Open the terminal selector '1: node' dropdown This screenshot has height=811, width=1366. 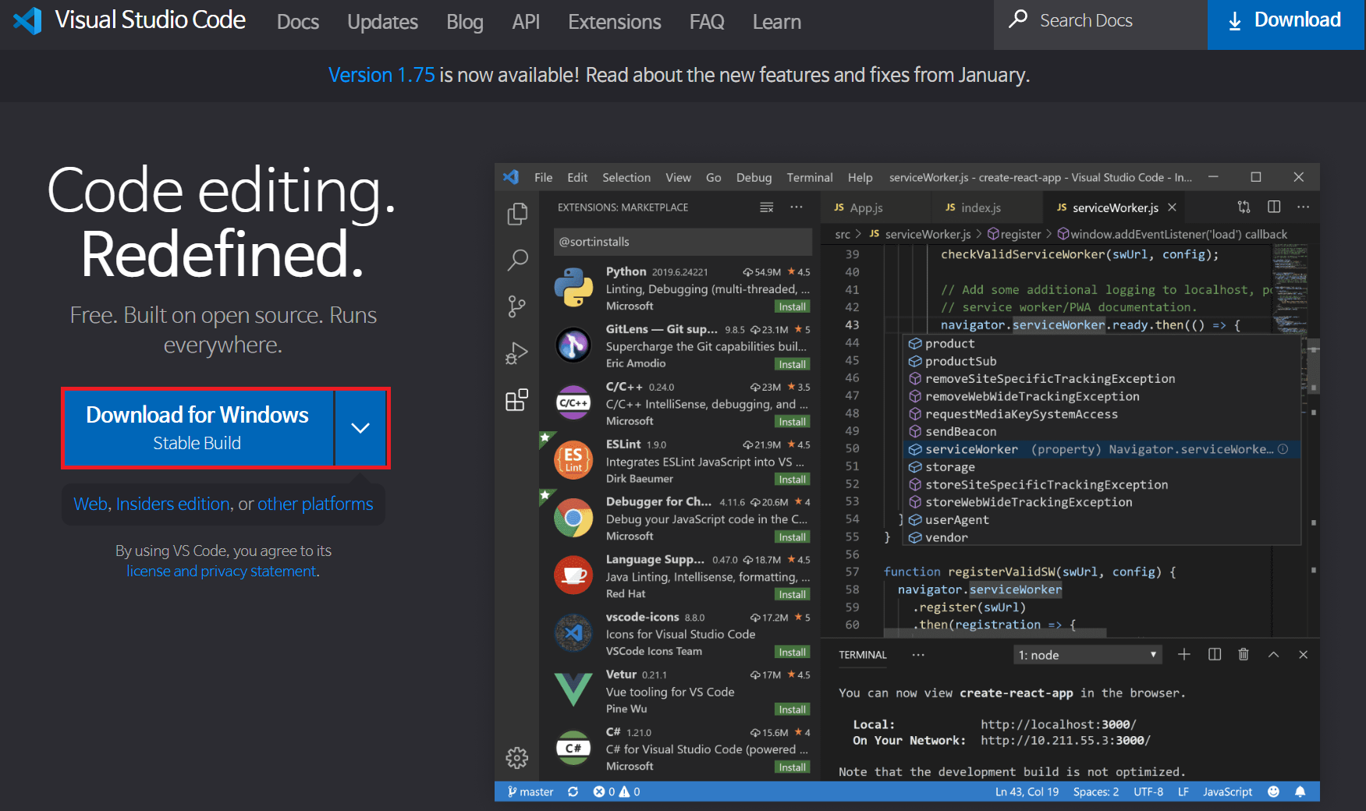[1087, 655]
